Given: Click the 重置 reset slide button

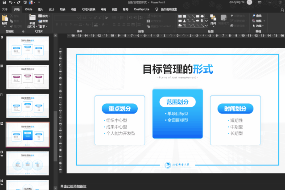Looking at the screenshot, I should pyautogui.click(x=43, y=21).
